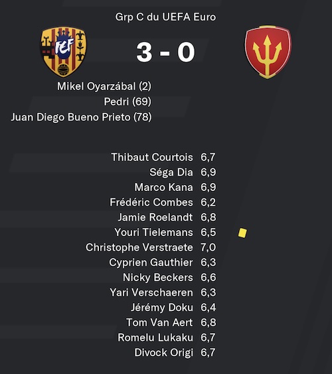Image resolution: width=332 pixels, height=374 pixels.
Task: Click the Spain federation crest icon
Action: click(x=64, y=51)
